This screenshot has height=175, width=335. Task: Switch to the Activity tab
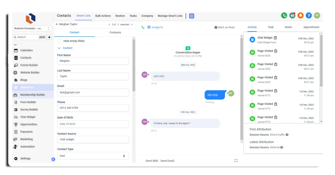pos(252,27)
